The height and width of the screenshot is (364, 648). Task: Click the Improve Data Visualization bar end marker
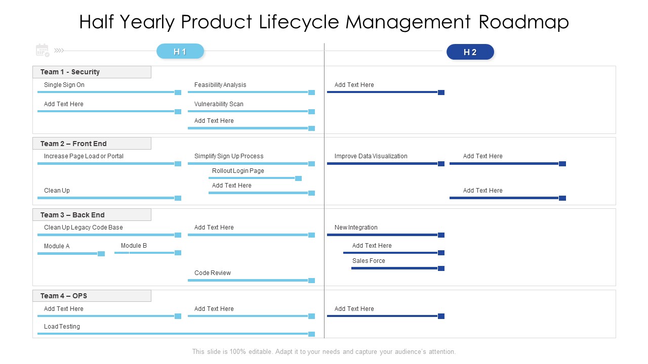441,164
